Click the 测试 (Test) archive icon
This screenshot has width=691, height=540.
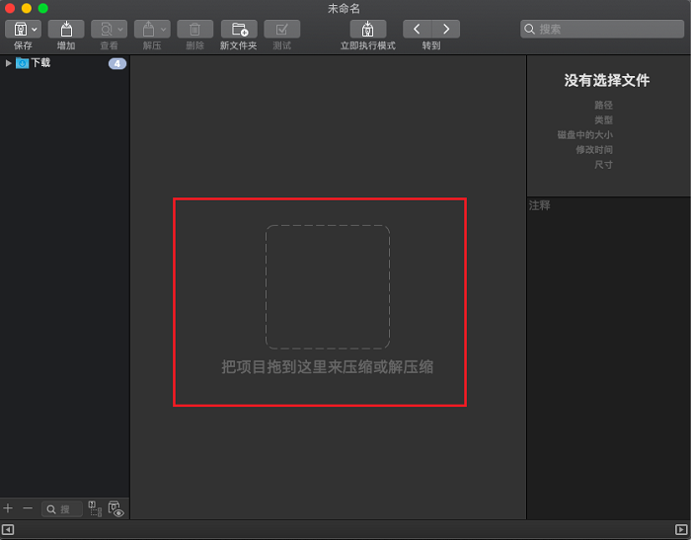click(282, 30)
